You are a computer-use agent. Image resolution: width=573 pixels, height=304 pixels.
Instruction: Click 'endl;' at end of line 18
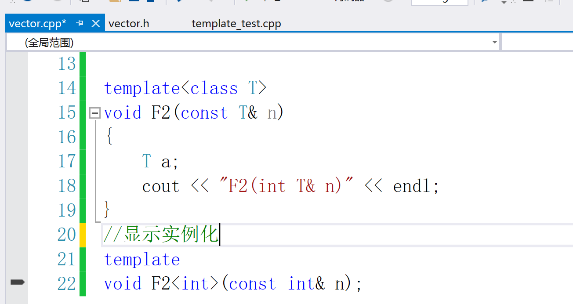coord(416,186)
